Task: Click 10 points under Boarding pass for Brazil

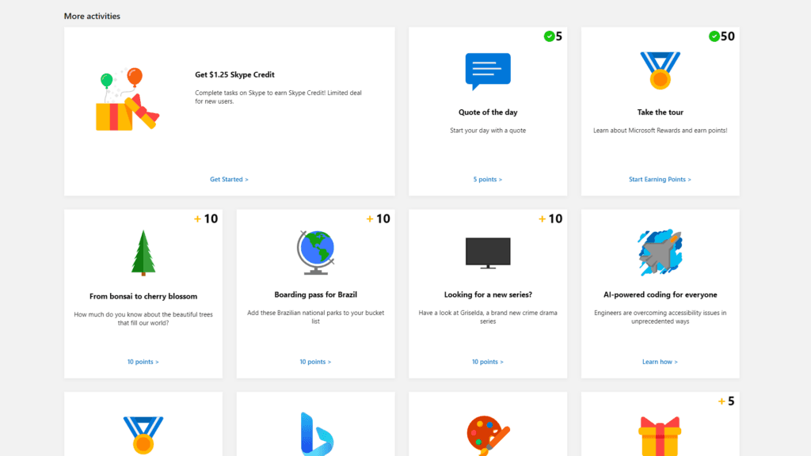Action: (x=314, y=362)
